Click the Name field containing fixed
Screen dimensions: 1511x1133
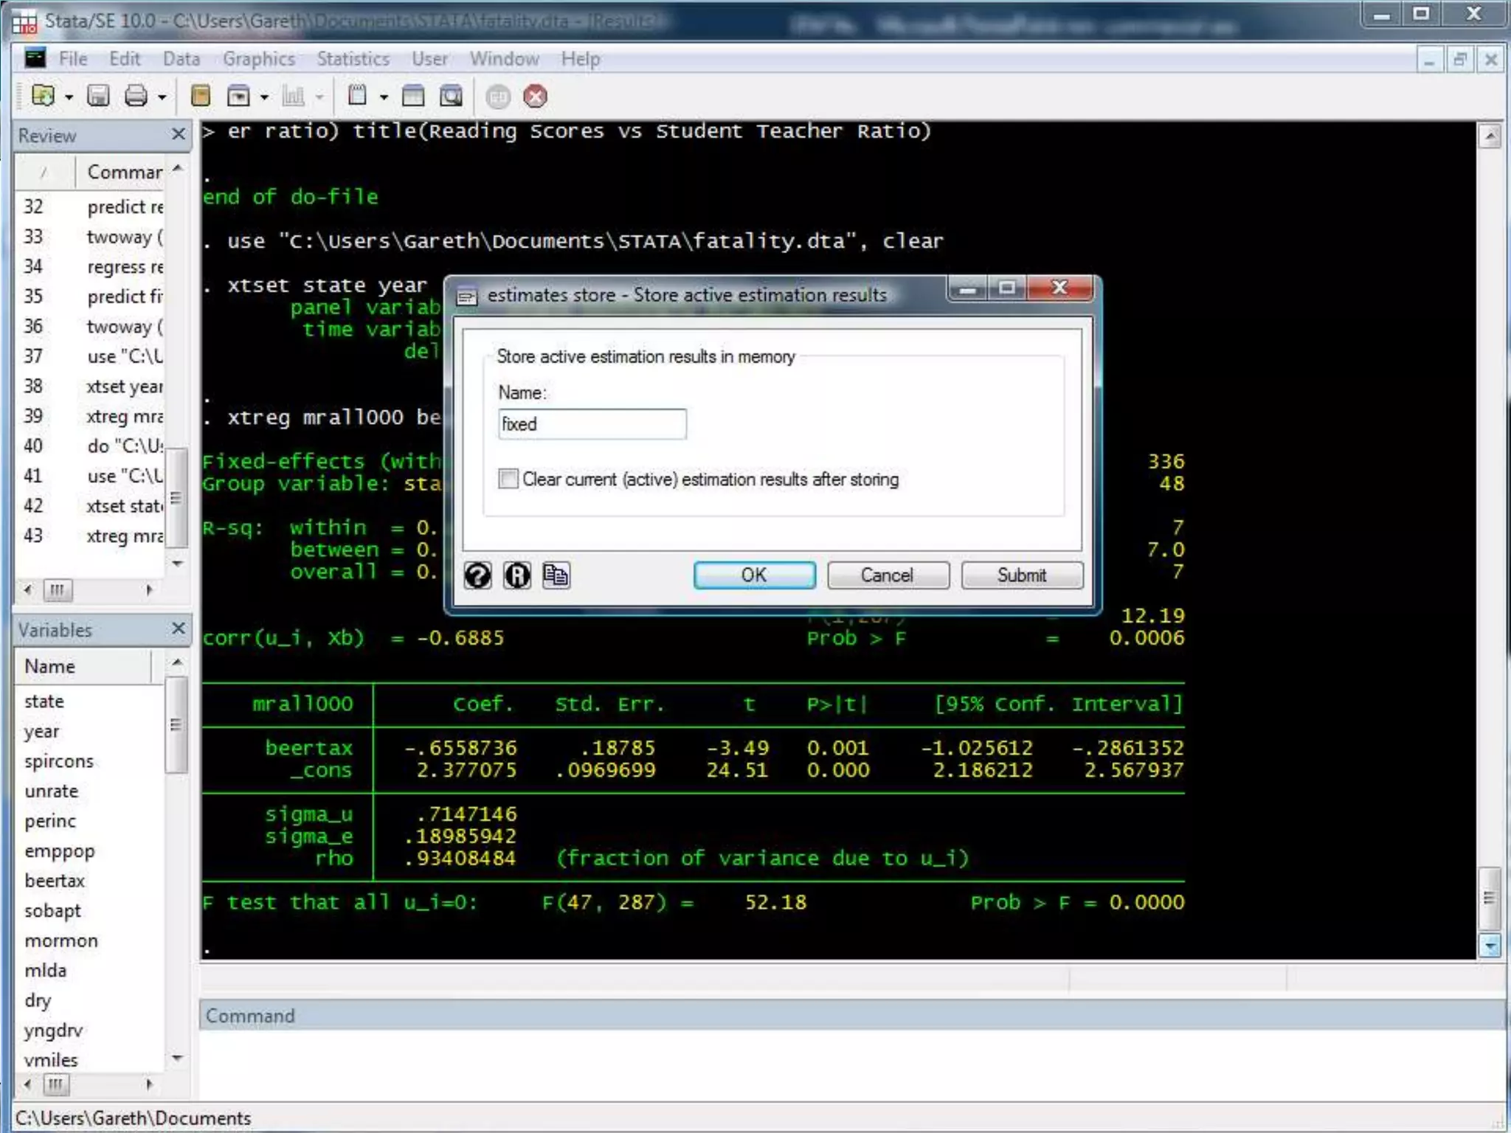592,424
